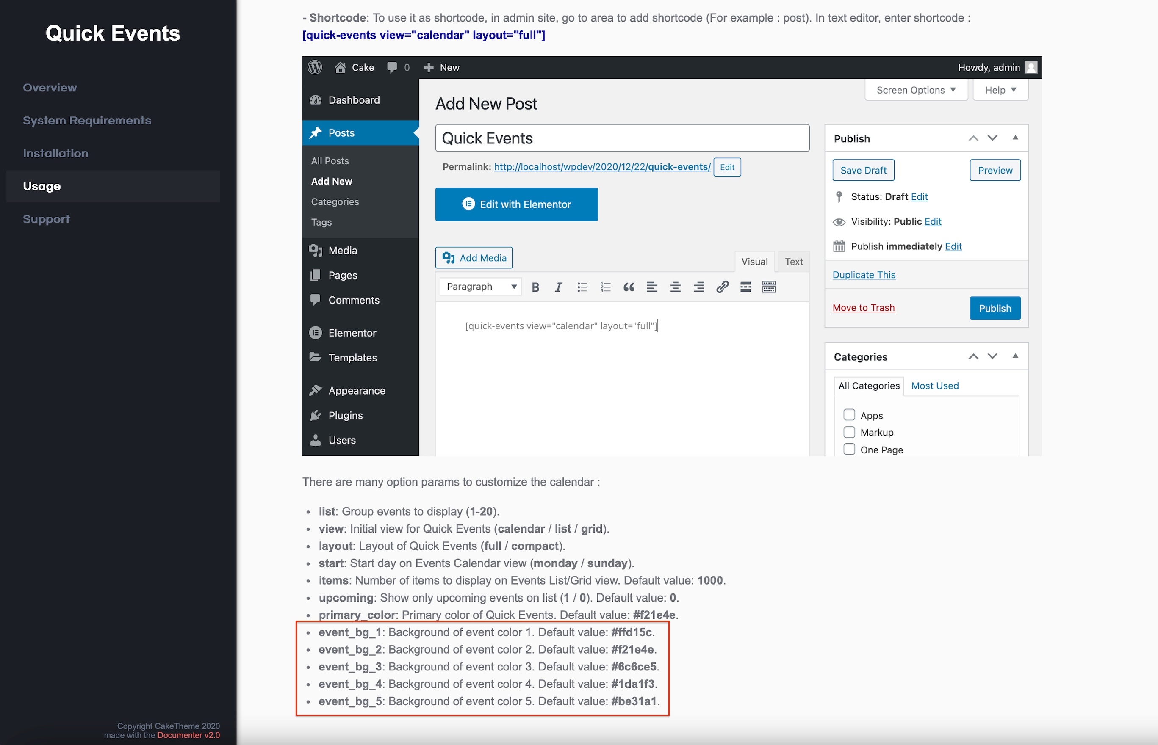Click the Blockquote icon in editor toolbar
Viewport: 1158px width, 745px height.
[629, 287]
